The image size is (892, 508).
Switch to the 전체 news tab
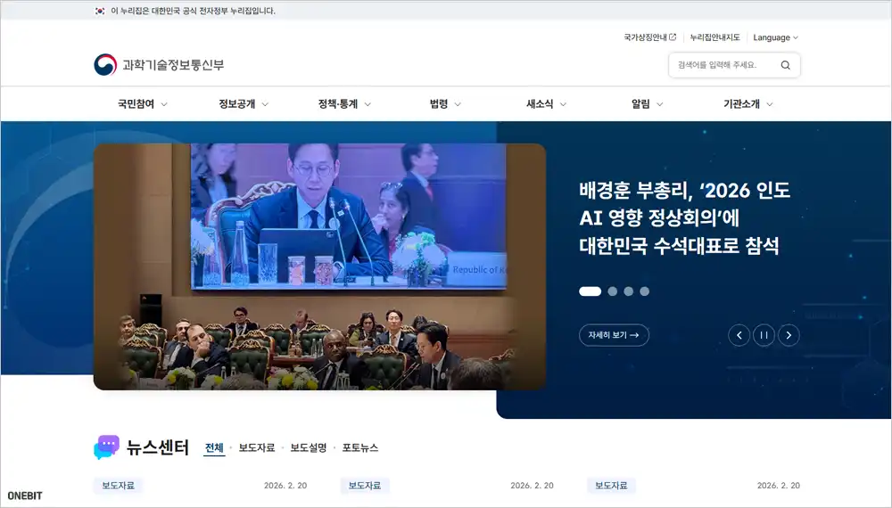[x=214, y=447]
